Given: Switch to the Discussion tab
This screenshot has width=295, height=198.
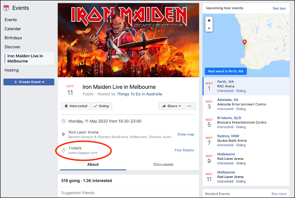Looking at the screenshot, I should 163,164.
